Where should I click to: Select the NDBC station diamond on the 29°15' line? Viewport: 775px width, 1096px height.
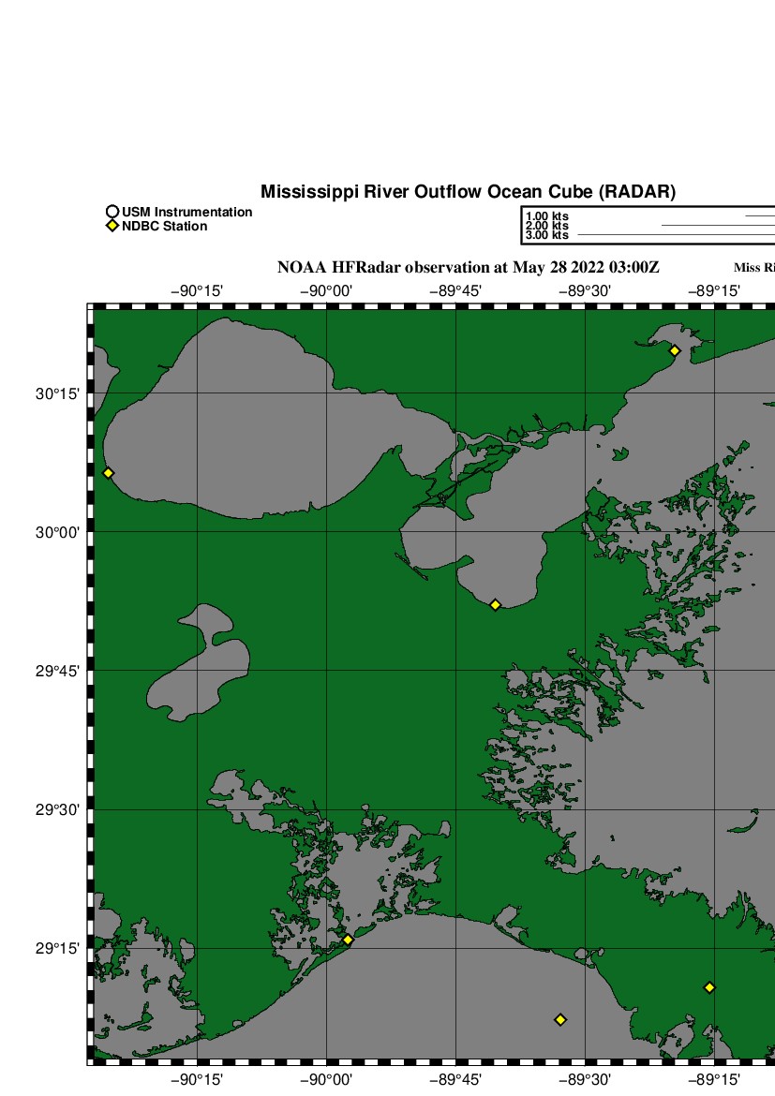click(x=348, y=940)
